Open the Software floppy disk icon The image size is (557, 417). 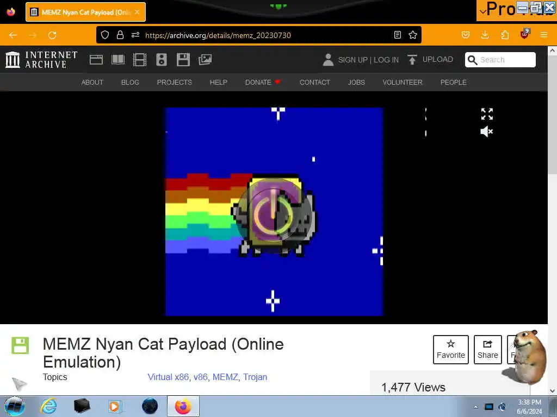pos(183,60)
